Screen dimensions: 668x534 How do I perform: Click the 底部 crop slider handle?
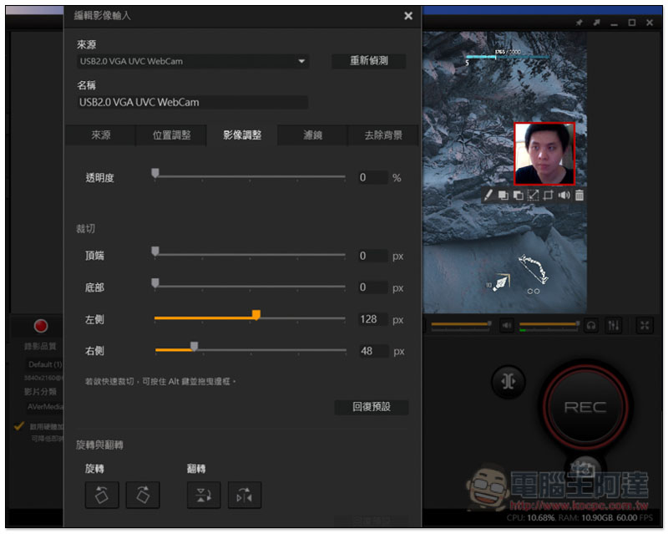tap(155, 282)
